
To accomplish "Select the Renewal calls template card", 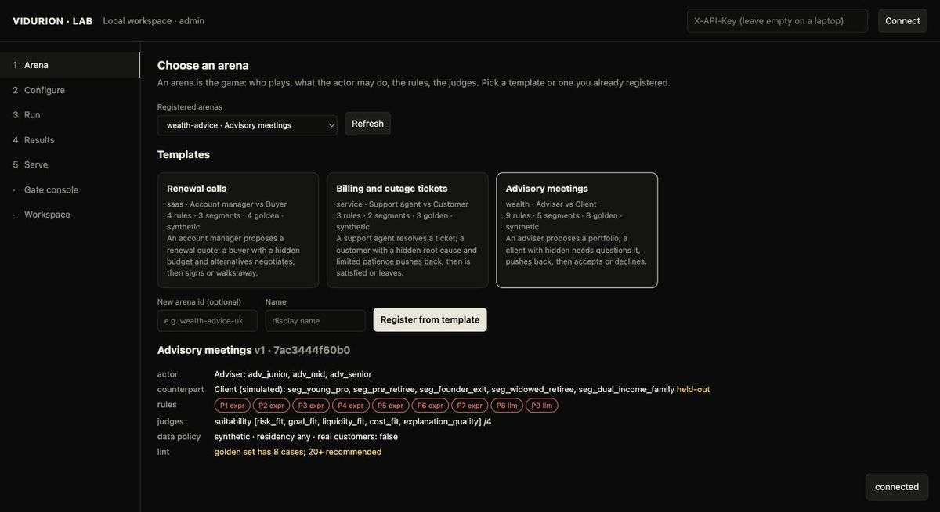I will (x=238, y=230).
